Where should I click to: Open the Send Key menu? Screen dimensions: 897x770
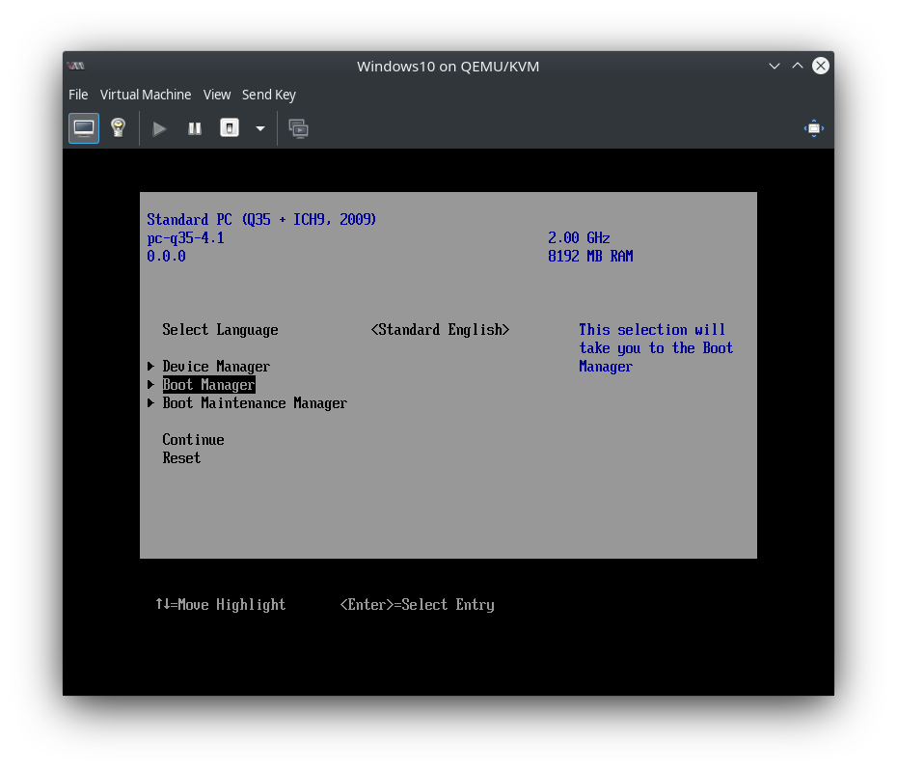(x=269, y=95)
